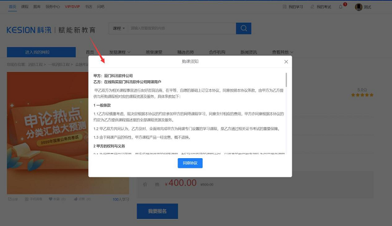The image size is (392, 226).
Task: Open the 合作机构 navigation item
Action: (x=217, y=52)
